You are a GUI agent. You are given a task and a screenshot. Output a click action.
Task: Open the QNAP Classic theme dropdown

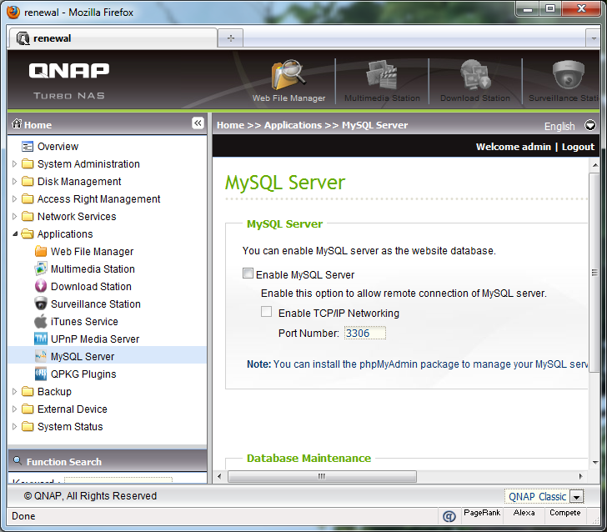pos(576,497)
